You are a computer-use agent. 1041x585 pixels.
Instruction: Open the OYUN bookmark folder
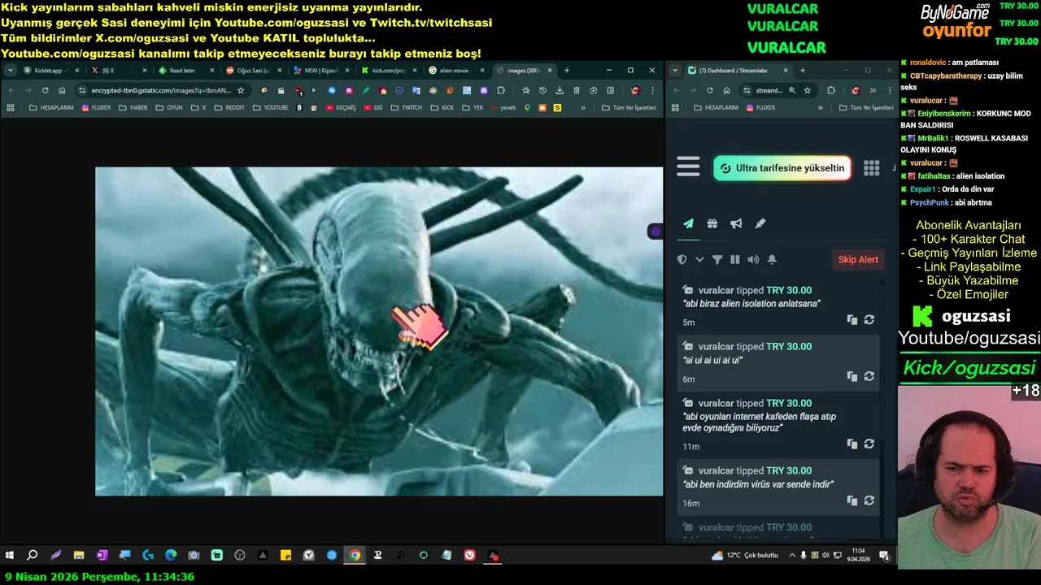(169, 107)
